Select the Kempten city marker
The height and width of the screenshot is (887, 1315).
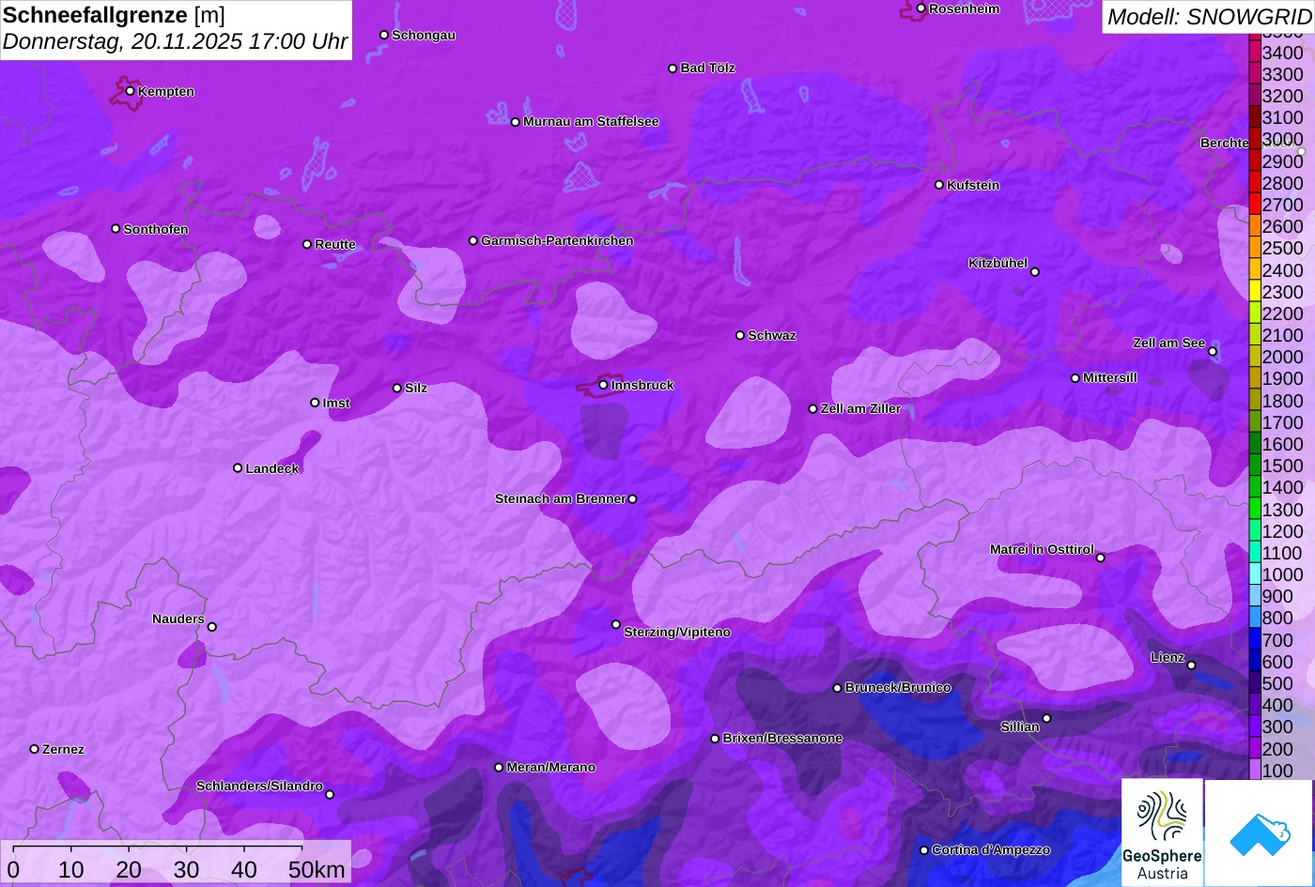130,91
